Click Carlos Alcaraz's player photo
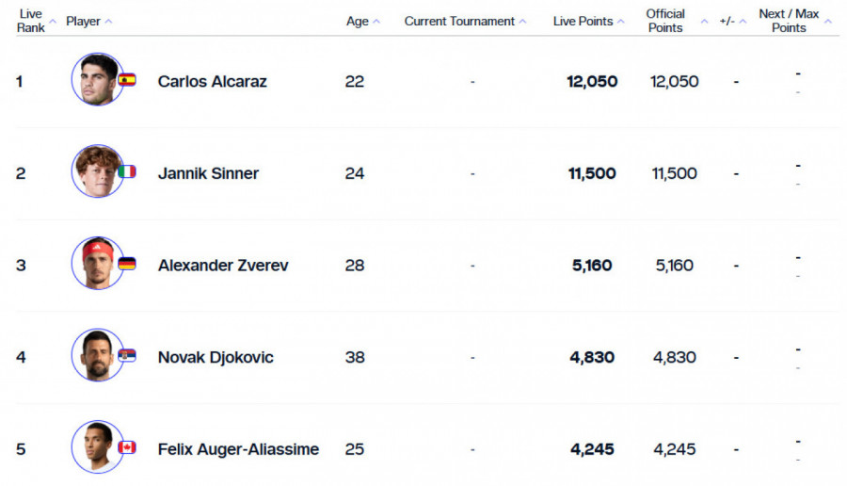 point(97,80)
